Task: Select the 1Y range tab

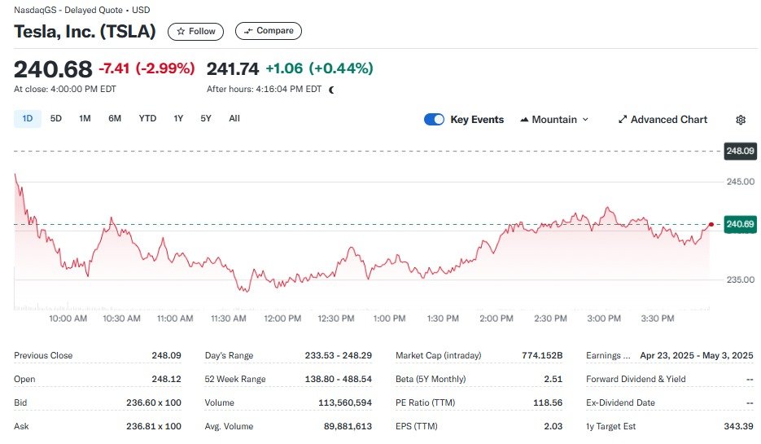Action: click(x=178, y=118)
